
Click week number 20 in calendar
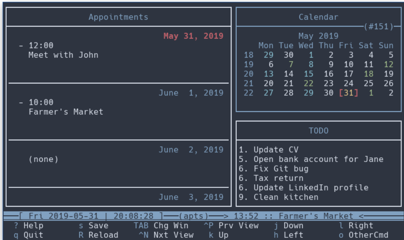[249, 74]
